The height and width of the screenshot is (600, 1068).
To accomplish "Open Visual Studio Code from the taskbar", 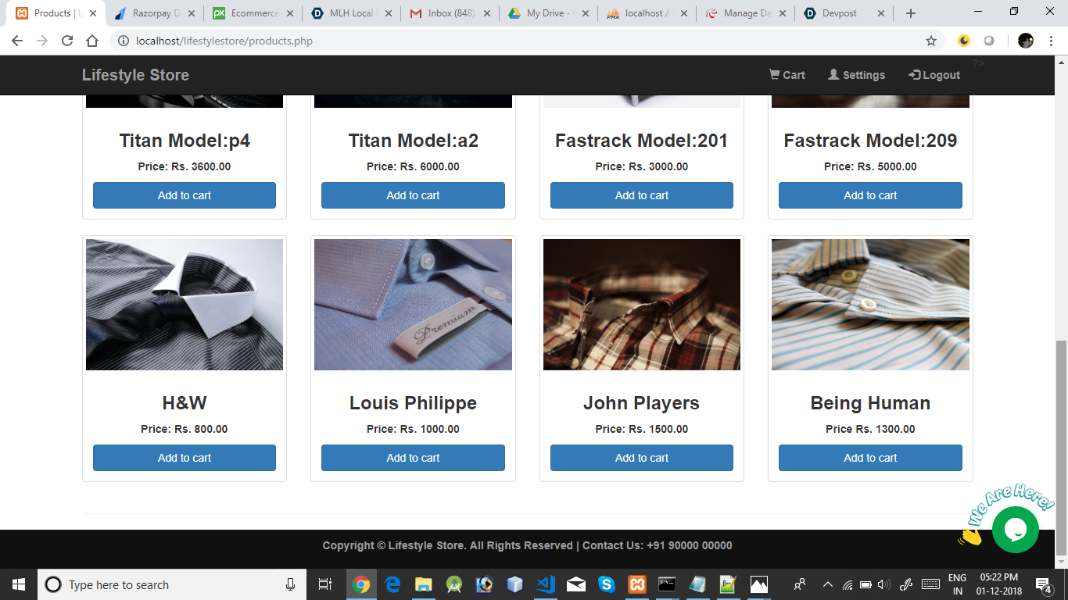I will 546,584.
